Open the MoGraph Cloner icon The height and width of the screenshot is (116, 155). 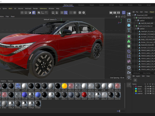point(129,41)
